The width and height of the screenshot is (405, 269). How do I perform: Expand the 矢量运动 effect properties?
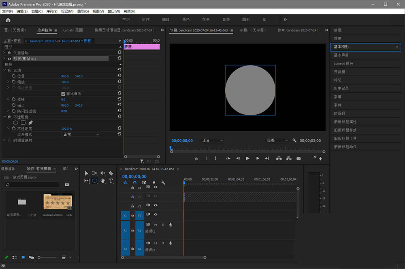point(4,53)
